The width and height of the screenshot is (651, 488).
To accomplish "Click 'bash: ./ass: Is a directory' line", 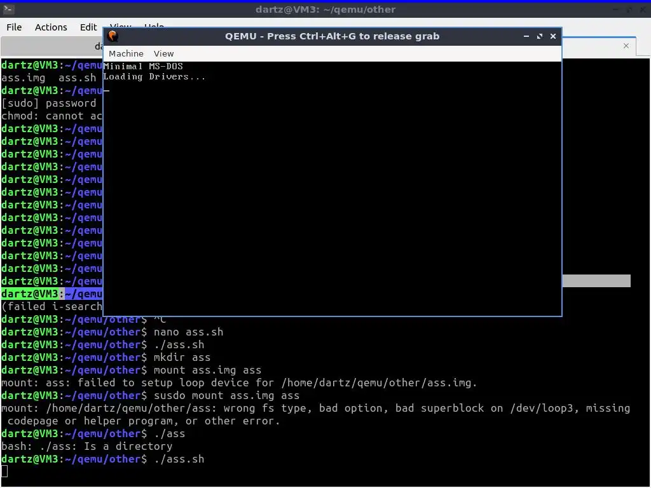I will click(x=86, y=447).
